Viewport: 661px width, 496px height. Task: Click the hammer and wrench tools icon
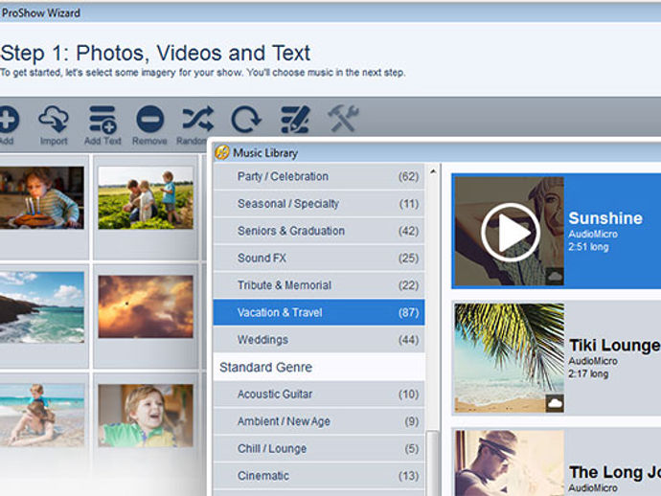(x=343, y=119)
